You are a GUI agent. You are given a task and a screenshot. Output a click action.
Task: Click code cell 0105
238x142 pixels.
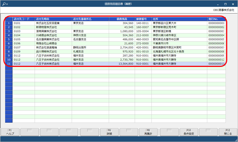tap(23, 39)
